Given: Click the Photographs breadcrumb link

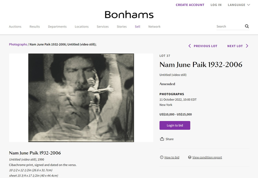Looking at the screenshot, I should click(18, 44).
